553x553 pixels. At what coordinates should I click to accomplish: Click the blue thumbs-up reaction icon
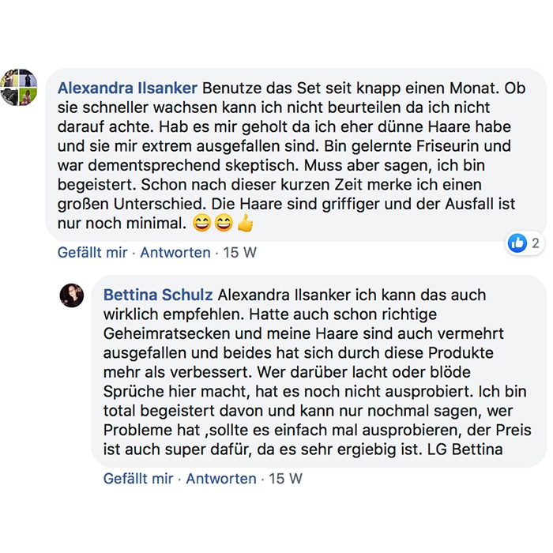click(x=517, y=243)
